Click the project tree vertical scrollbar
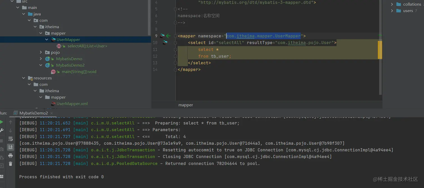 click(149, 17)
